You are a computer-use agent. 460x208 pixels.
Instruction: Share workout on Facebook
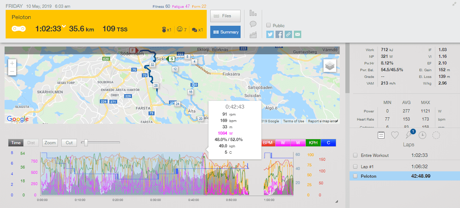click(279, 34)
